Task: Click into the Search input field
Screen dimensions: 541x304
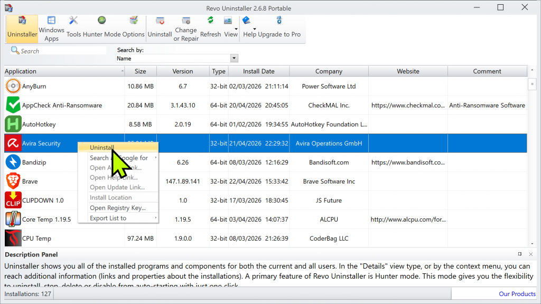Action: coord(63,51)
